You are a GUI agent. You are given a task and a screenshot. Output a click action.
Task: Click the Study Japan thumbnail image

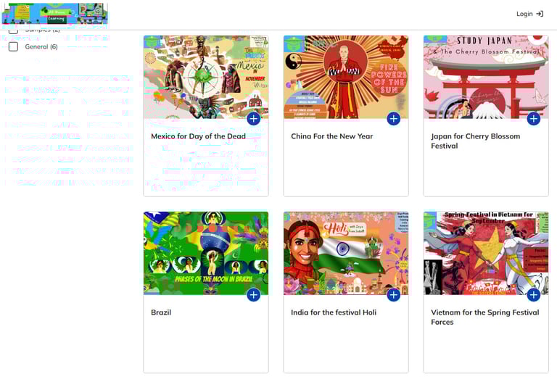click(x=486, y=77)
